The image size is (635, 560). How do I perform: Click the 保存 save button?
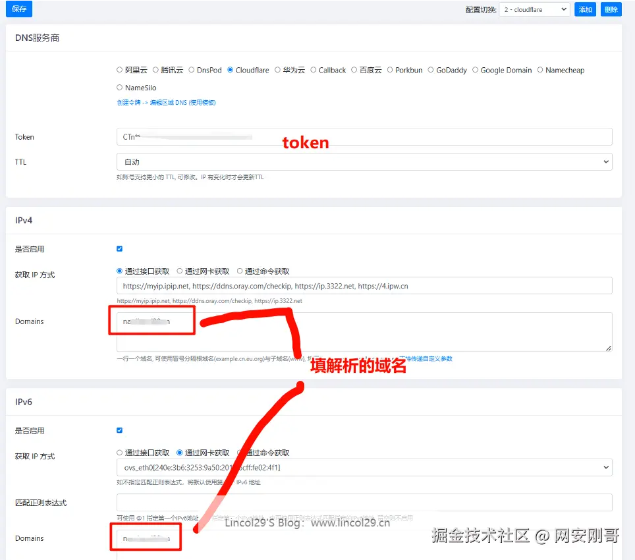19,9
